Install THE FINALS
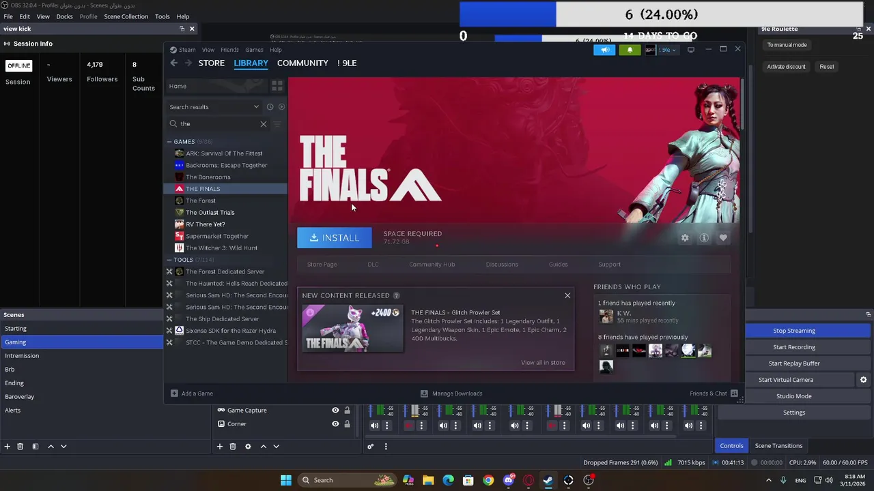 point(335,238)
